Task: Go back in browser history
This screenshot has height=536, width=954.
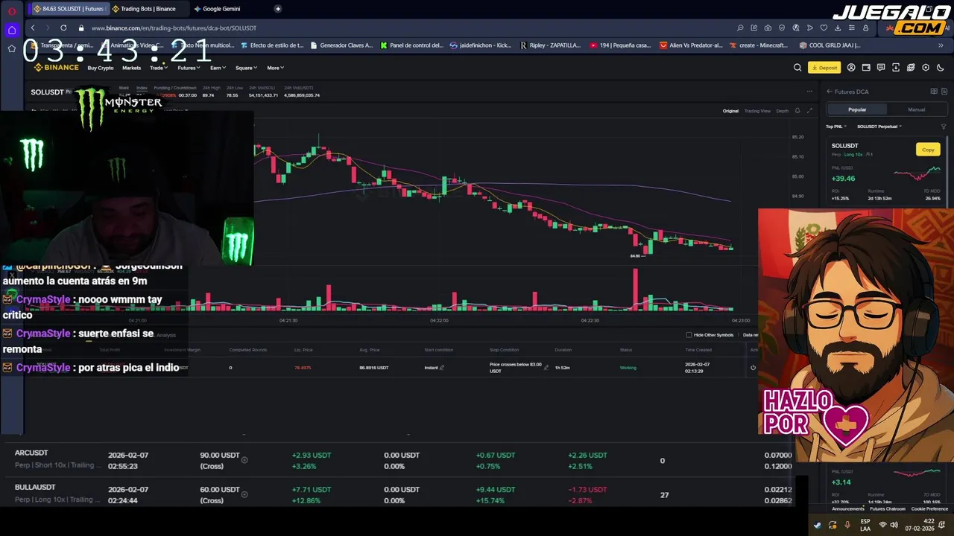Action: pyautogui.click(x=32, y=28)
